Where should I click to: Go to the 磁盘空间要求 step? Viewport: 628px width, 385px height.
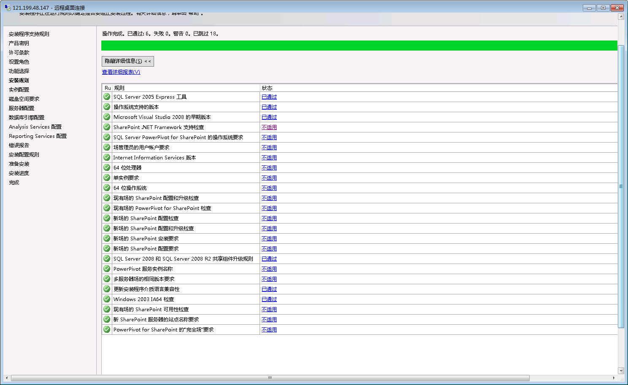[x=24, y=99]
